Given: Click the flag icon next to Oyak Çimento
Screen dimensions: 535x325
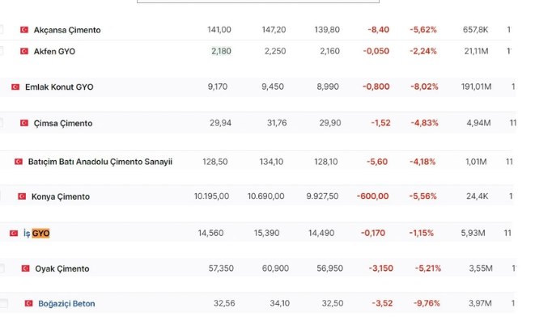Looking at the screenshot, I should tap(25, 268).
